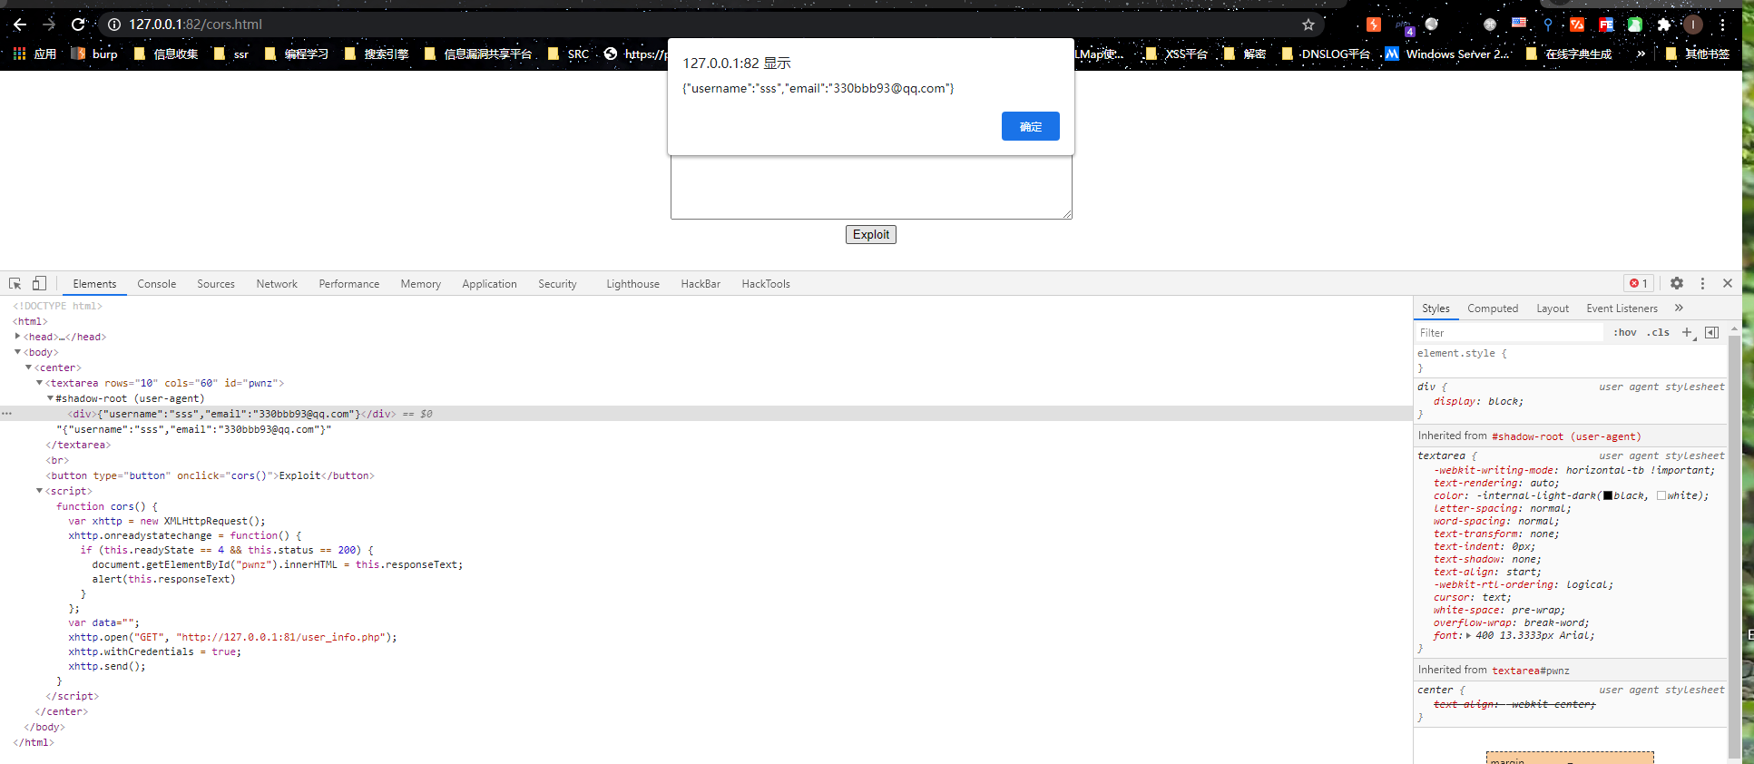The image size is (1754, 764).
Task: Click inside the pwnz textarea
Action: pos(871,188)
